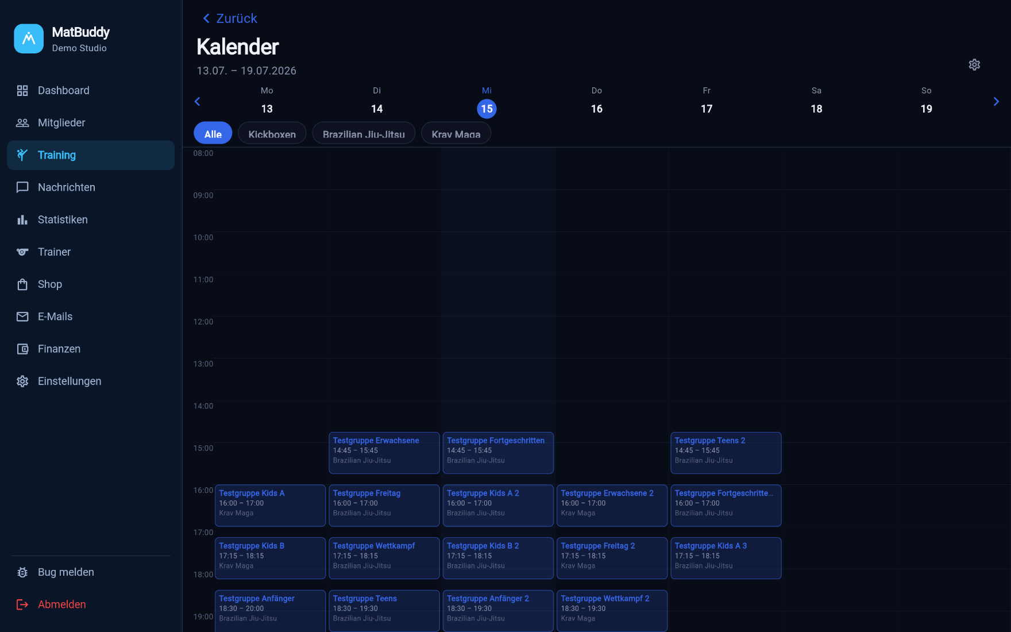Open Testgruppe Anfänger Monday event
The height and width of the screenshot is (632, 1011).
click(x=271, y=611)
